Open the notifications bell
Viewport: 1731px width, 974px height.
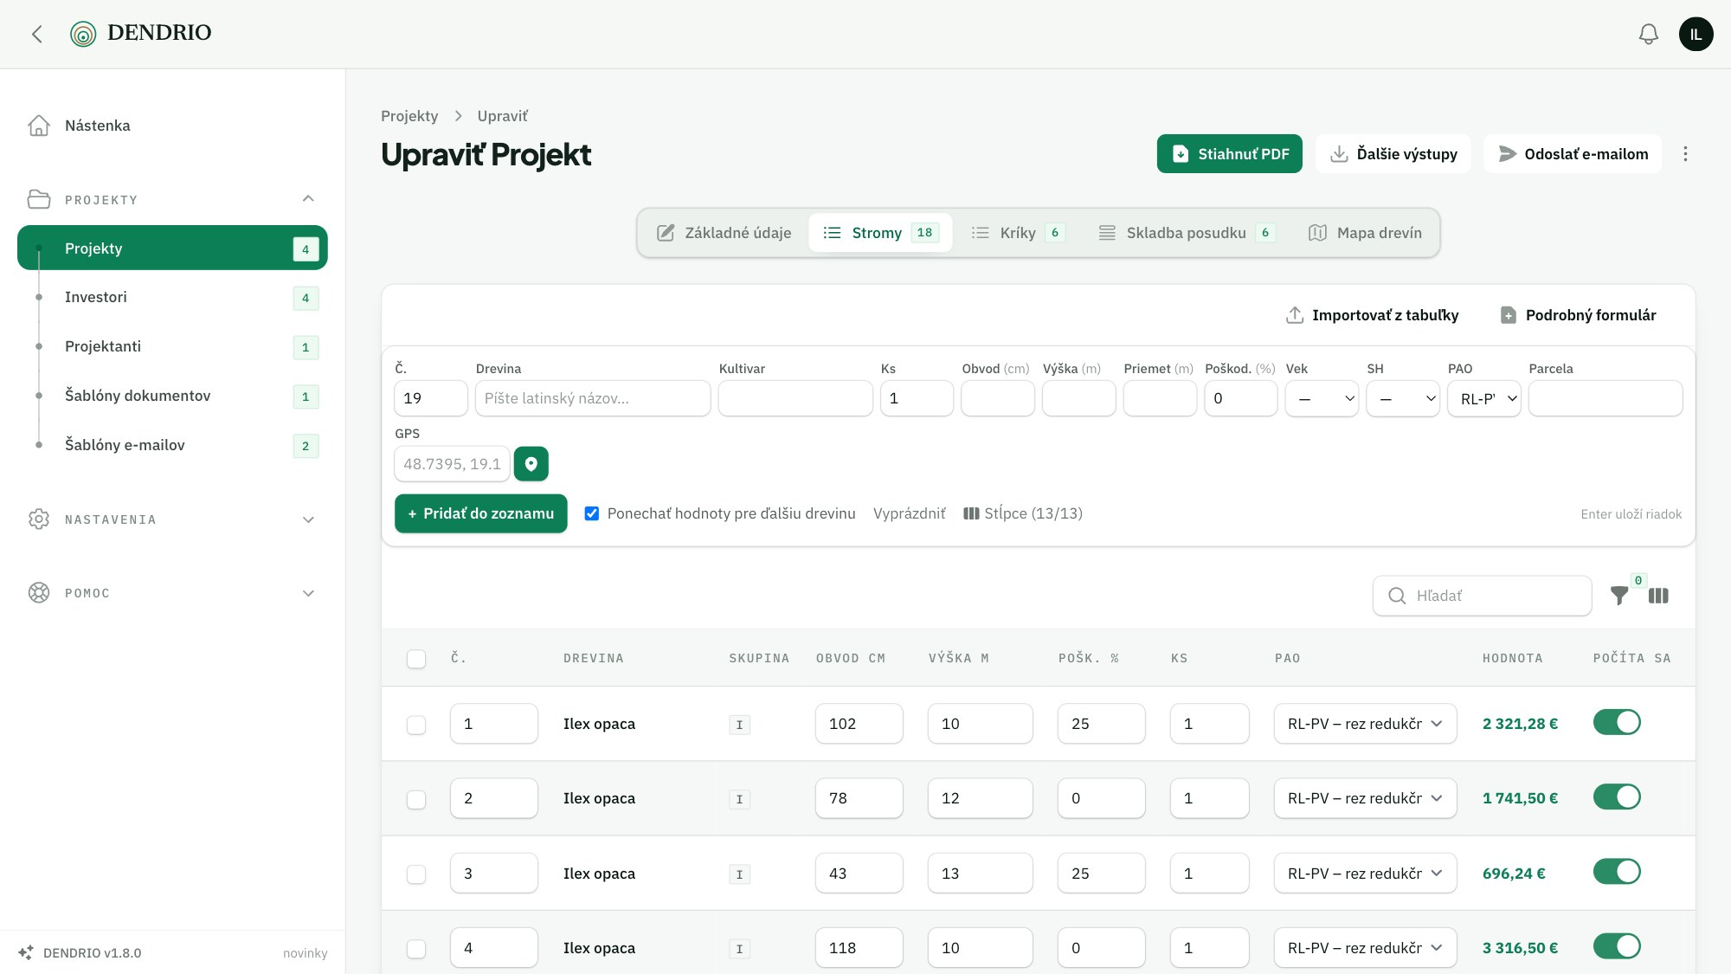click(x=1649, y=34)
